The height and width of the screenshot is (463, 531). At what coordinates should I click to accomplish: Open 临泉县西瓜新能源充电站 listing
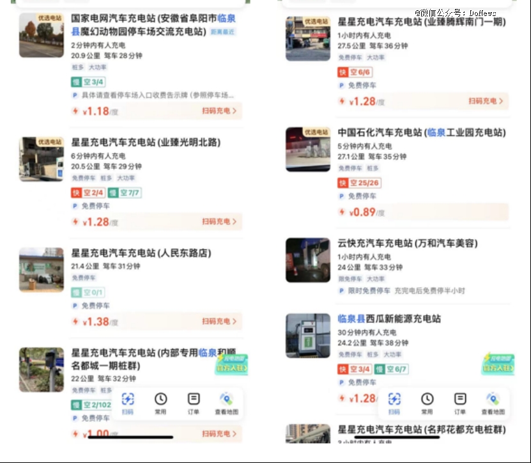click(389, 319)
